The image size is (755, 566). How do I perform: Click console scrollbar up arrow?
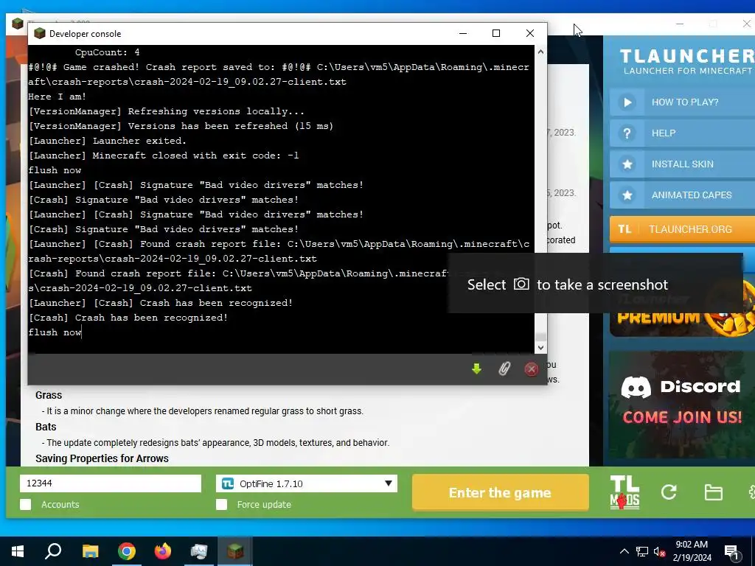(x=540, y=52)
